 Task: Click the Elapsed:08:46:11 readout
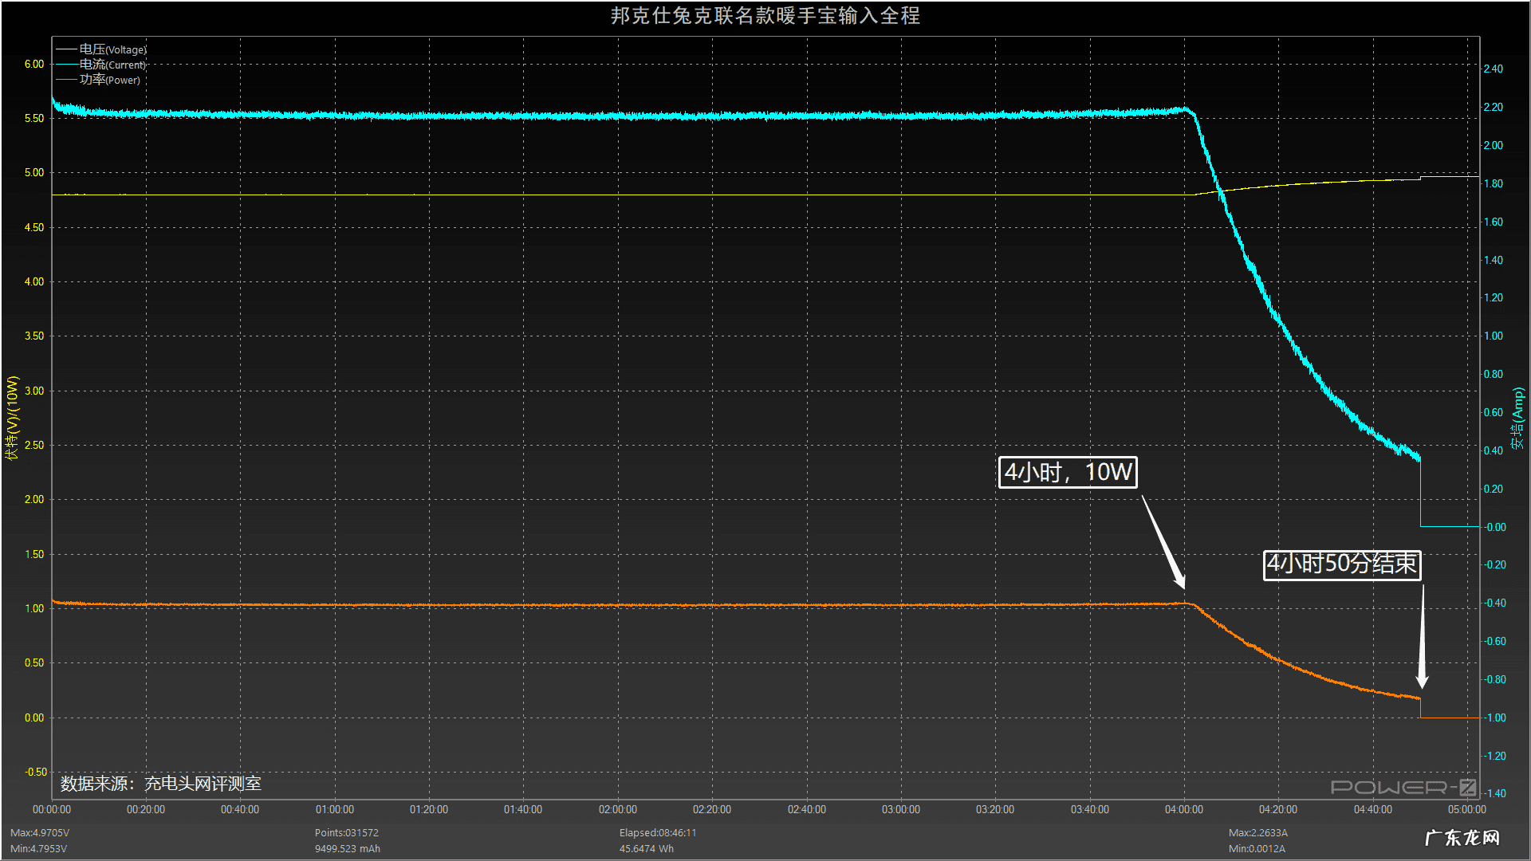657,832
